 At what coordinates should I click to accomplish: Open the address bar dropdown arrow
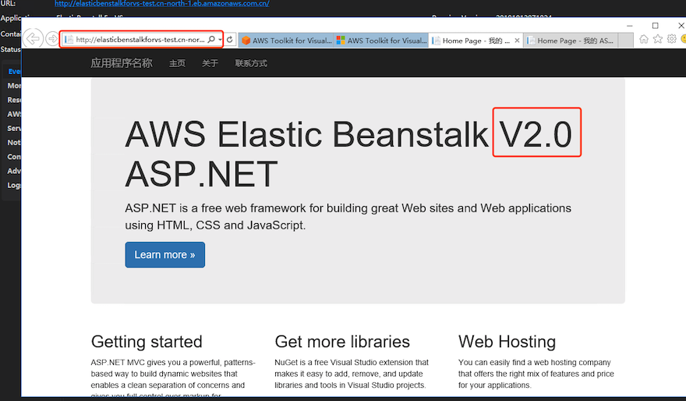coord(220,40)
